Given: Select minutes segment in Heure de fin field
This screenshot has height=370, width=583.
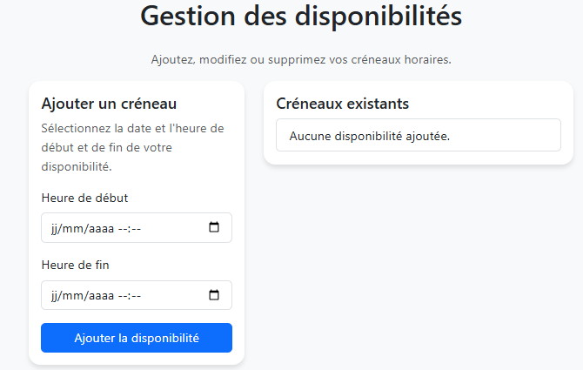Looking at the screenshot, I should (136, 296).
